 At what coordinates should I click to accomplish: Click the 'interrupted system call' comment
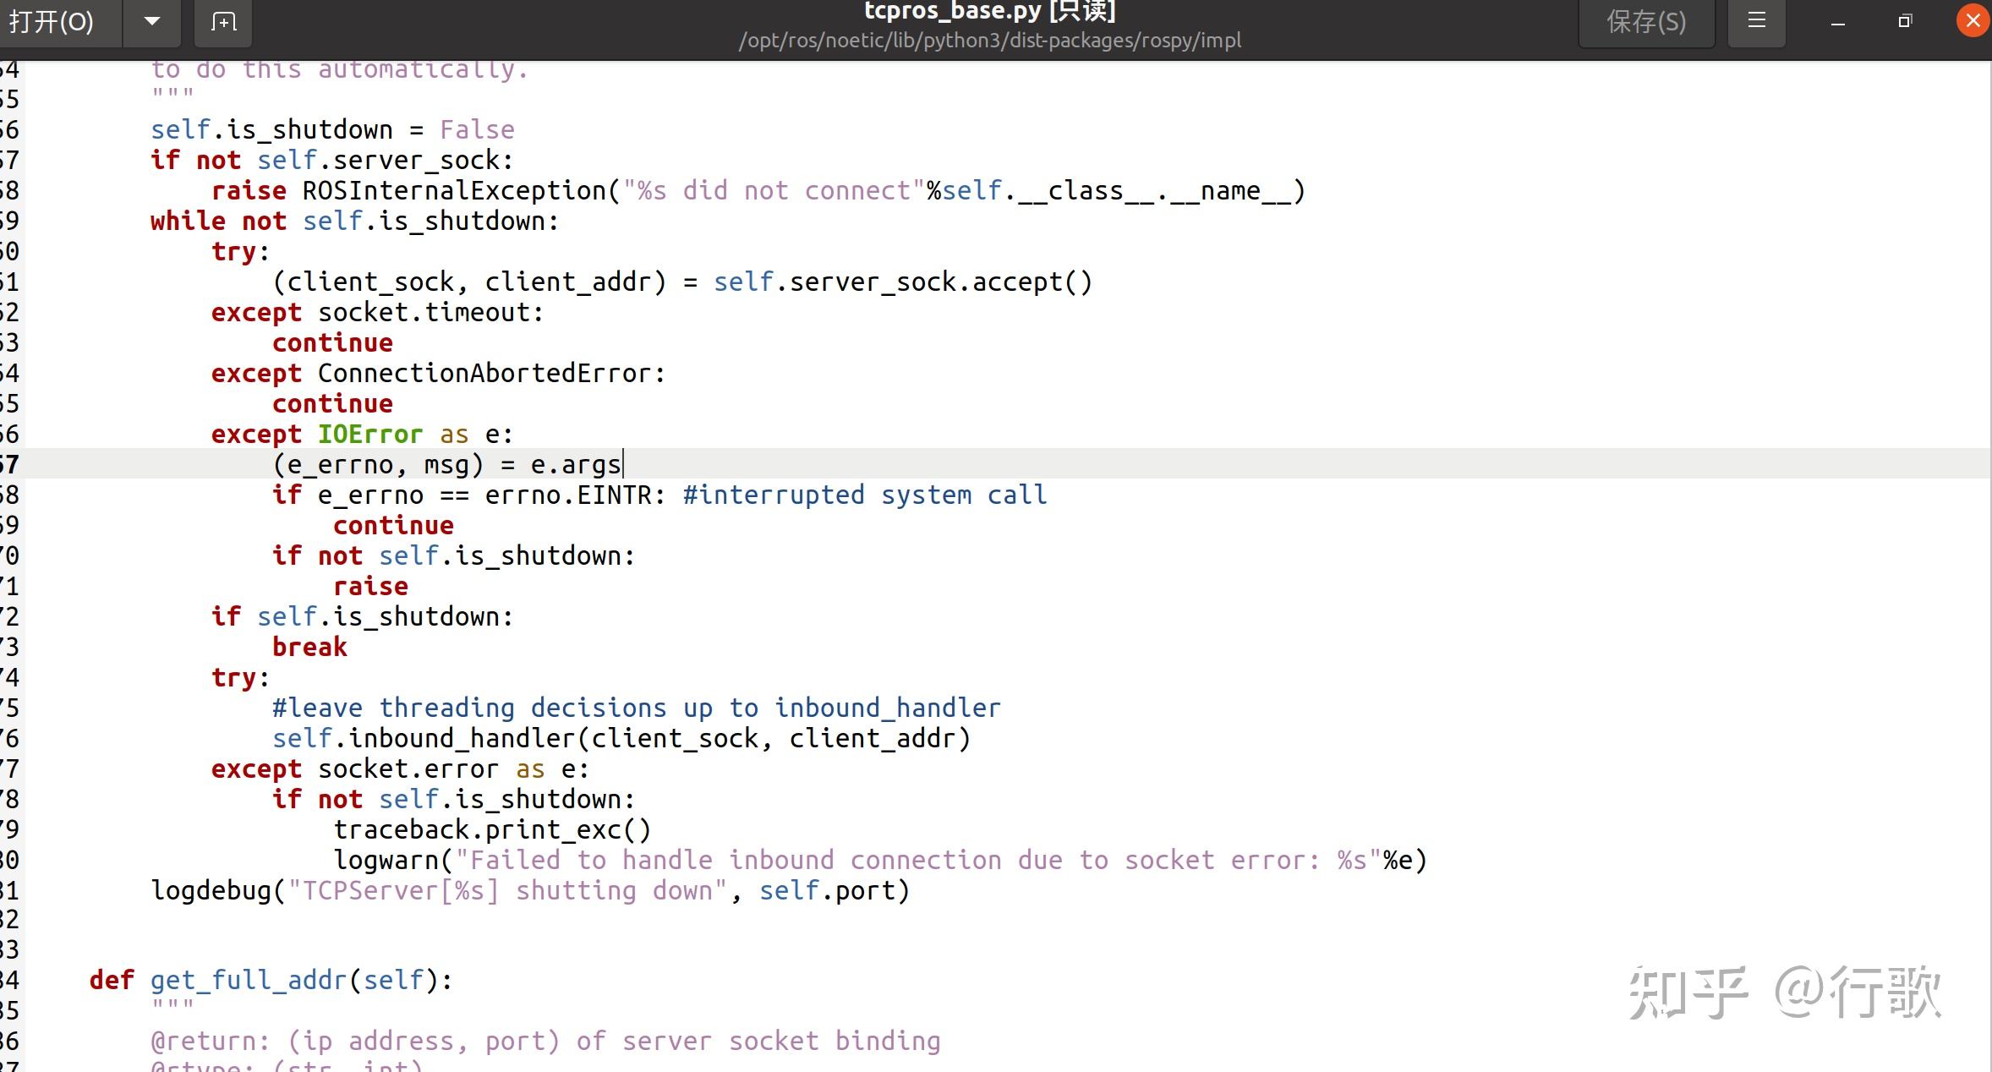[864, 495]
